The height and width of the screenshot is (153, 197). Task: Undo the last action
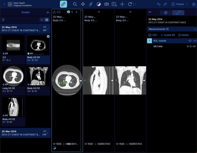coord(159,4)
